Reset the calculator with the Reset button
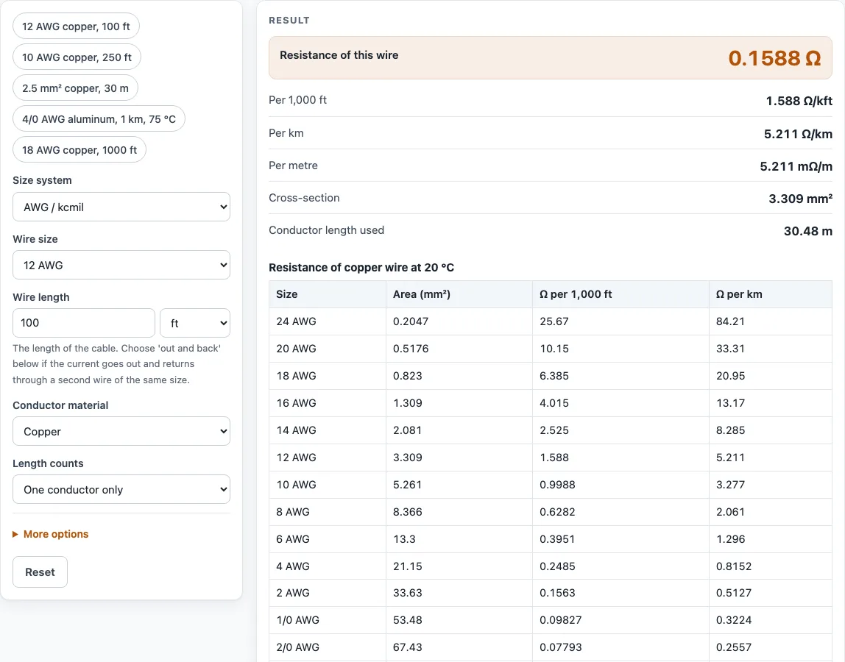The width and height of the screenshot is (845, 662). (x=40, y=572)
